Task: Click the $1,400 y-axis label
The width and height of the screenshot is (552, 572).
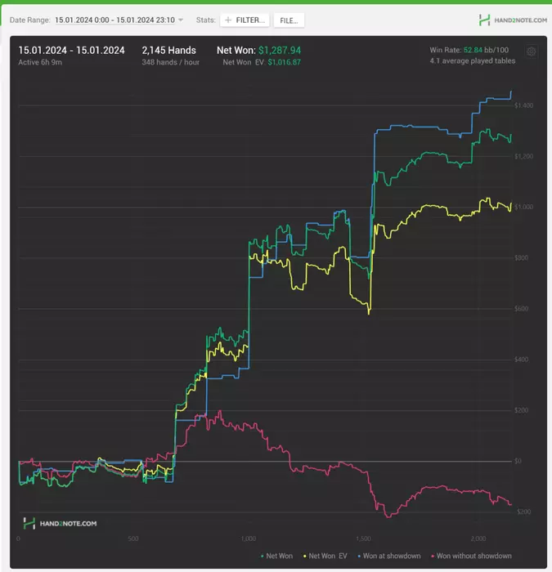Action: coord(523,105)
